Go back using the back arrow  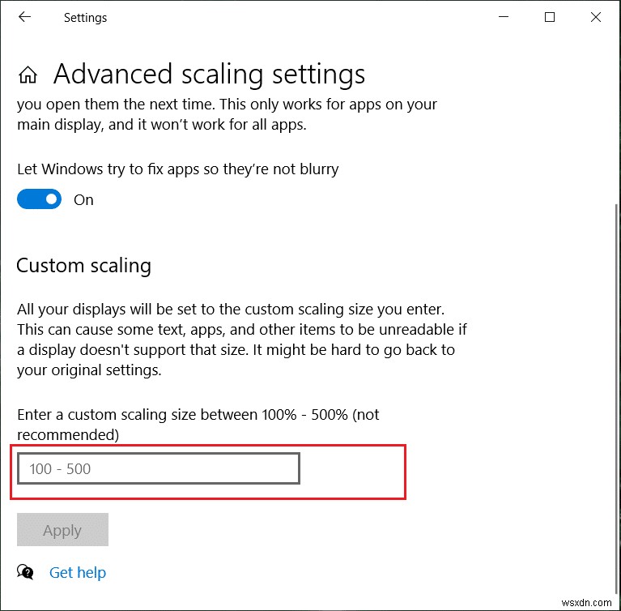(24, 17)
